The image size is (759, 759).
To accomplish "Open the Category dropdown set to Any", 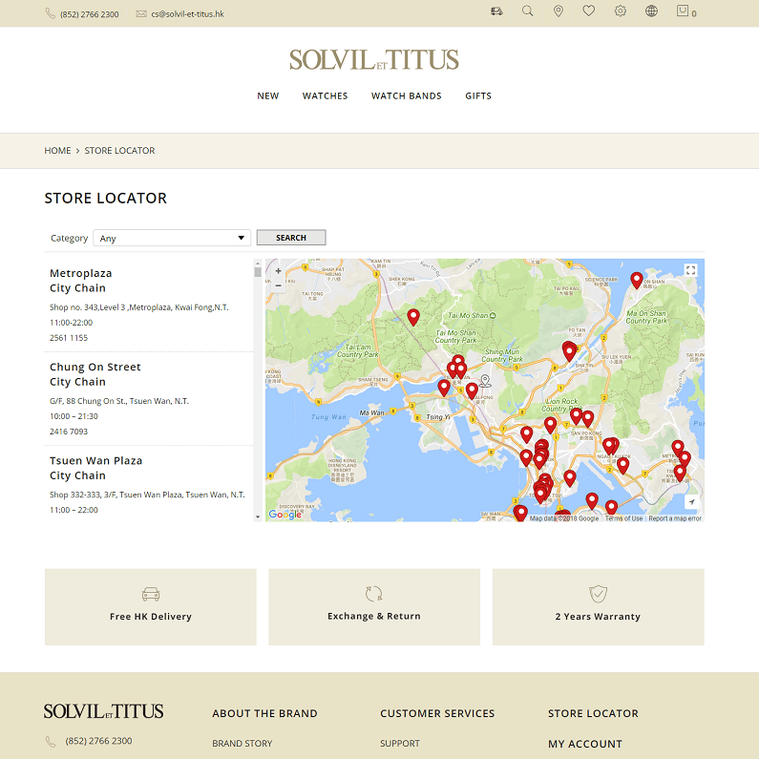I will (x=172, y=238).
